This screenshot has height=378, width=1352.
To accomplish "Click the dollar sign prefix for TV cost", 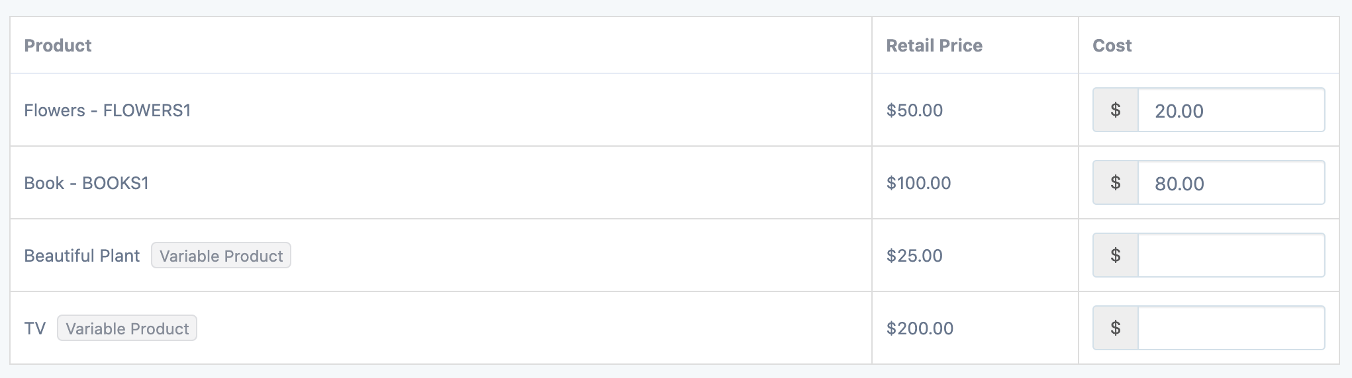I will point(1116,328).
